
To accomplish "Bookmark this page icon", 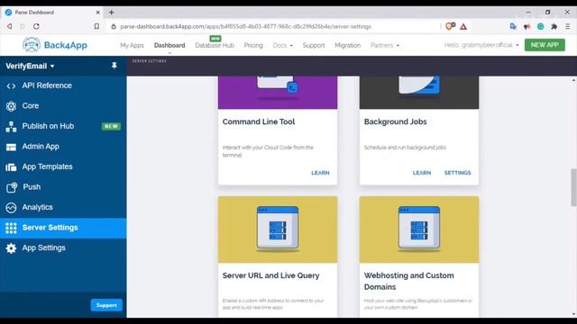I will (96, 26).
